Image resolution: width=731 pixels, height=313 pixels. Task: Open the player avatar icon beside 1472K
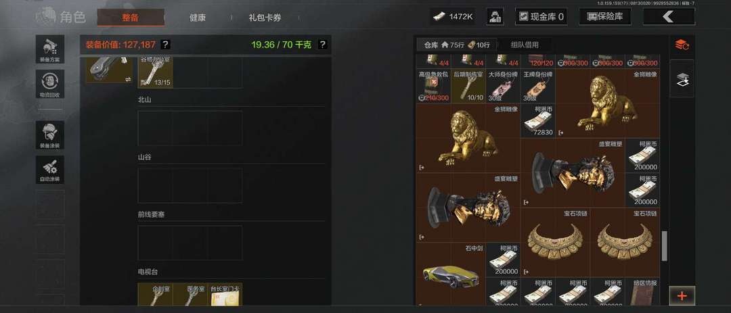point(495,17)
